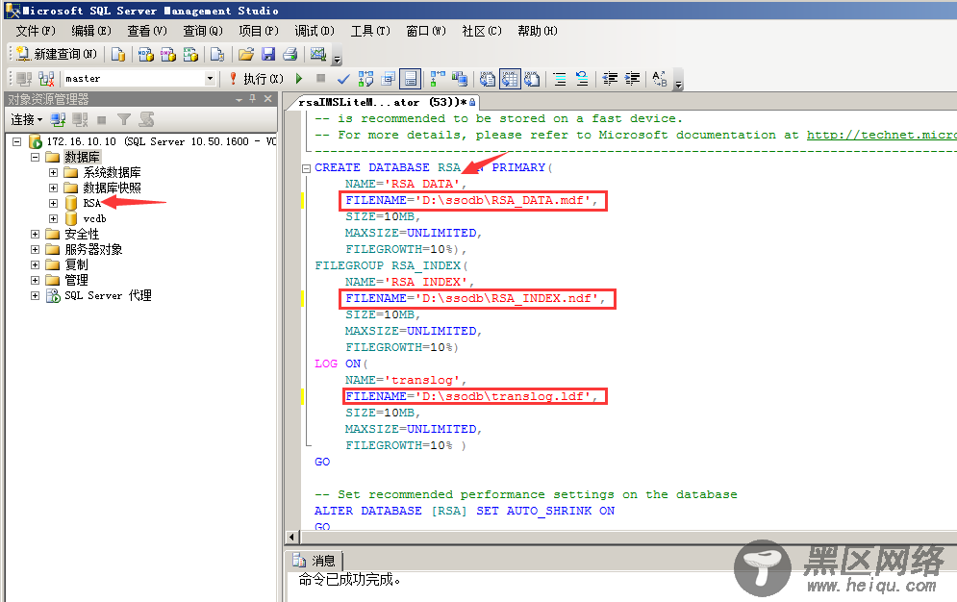Open 编辑(E) menu

(x=91, y=31)
